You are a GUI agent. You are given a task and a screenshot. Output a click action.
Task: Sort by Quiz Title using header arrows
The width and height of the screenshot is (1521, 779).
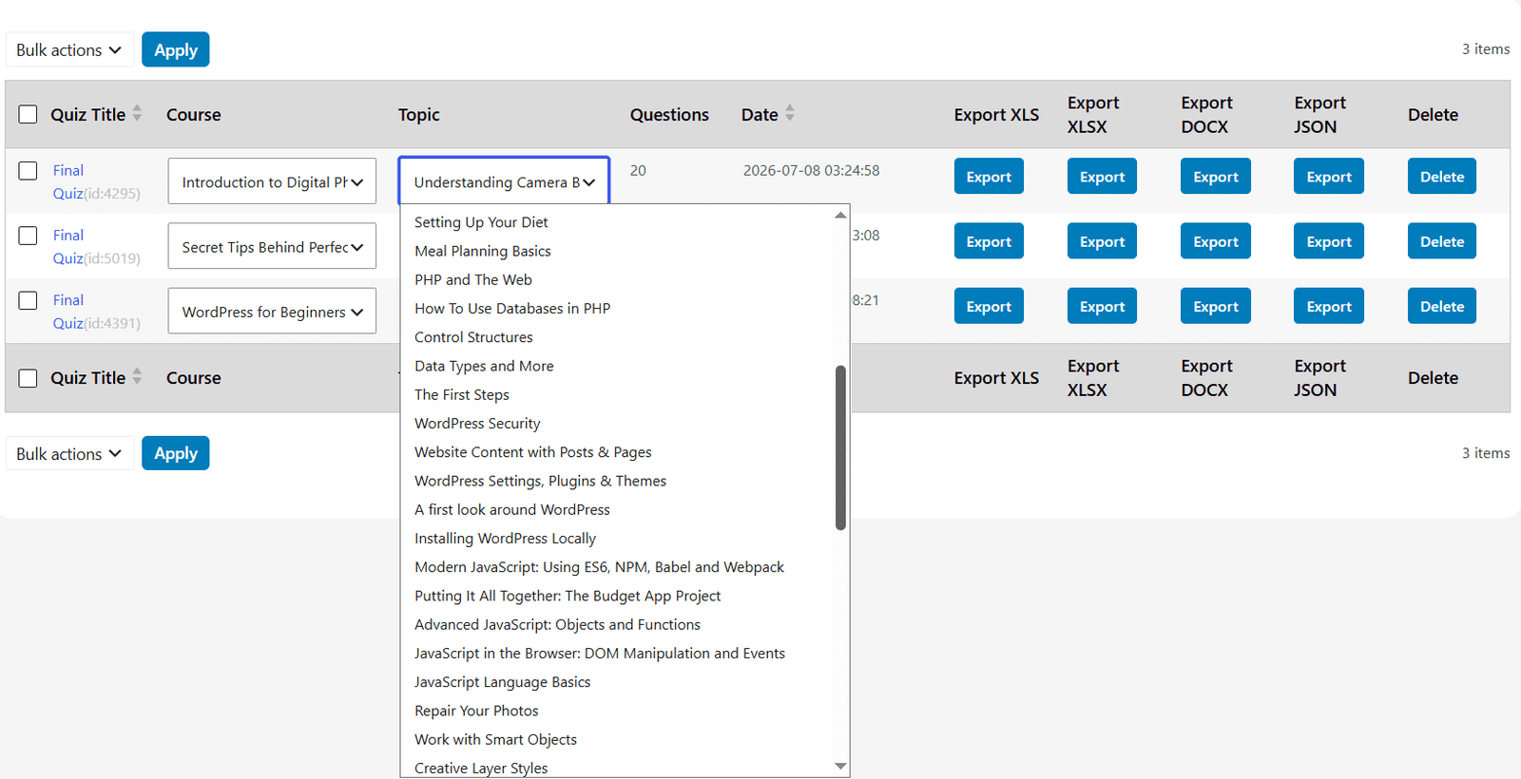coord(137,113)
